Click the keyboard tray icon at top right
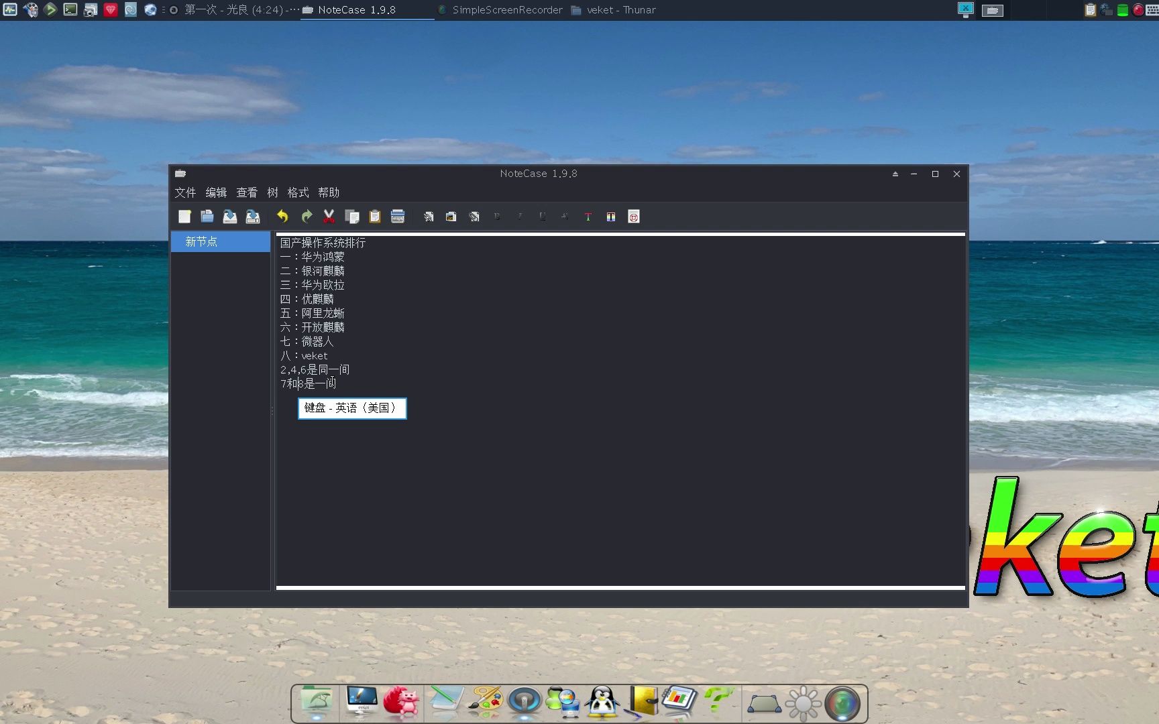 (1152, 9)
